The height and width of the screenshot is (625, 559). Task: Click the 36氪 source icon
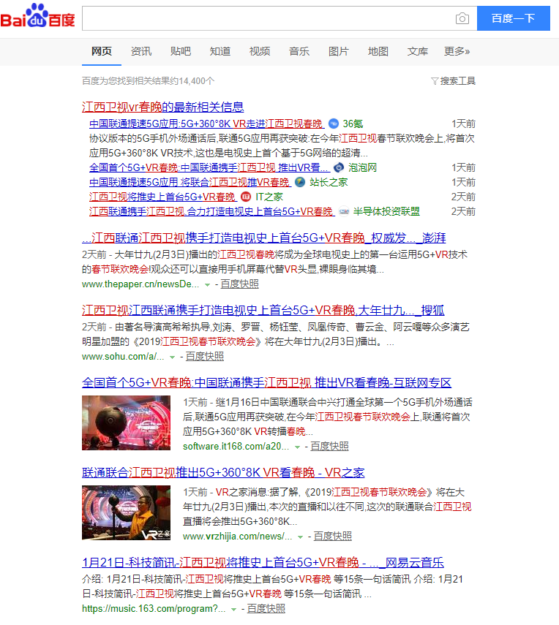(x=334, y=124)
